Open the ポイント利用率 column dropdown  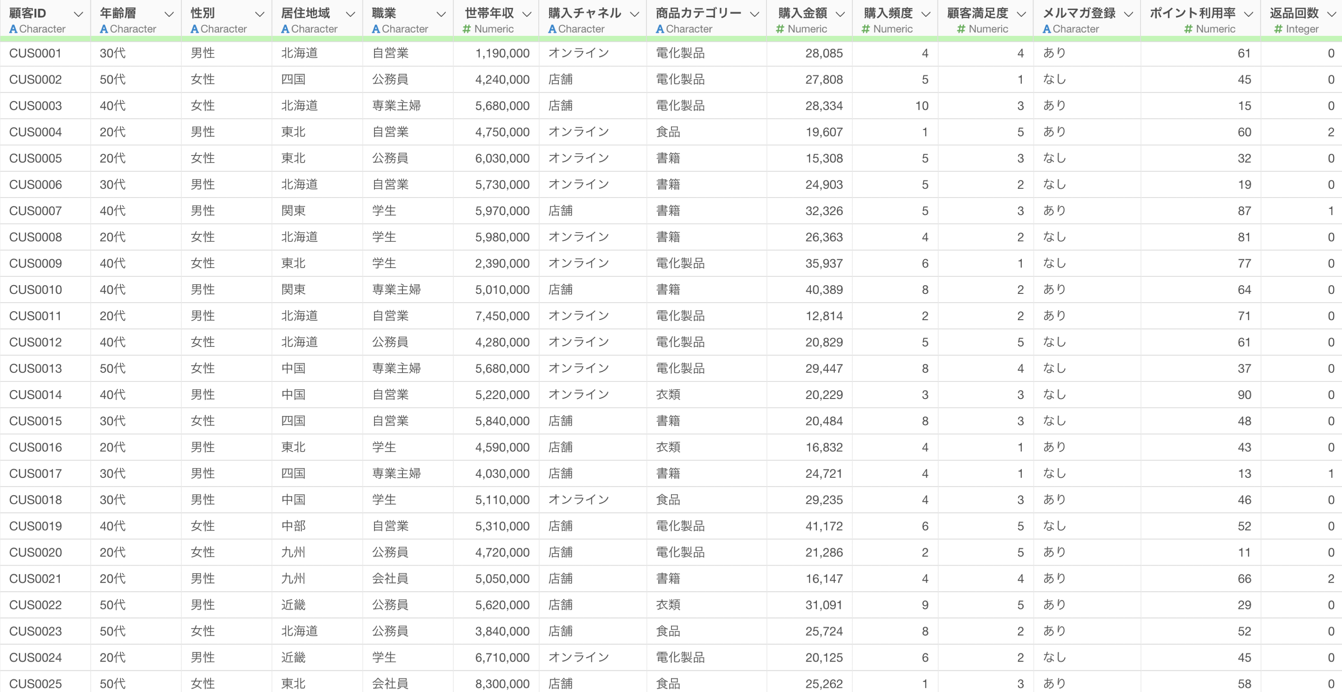pos(1249,14)
